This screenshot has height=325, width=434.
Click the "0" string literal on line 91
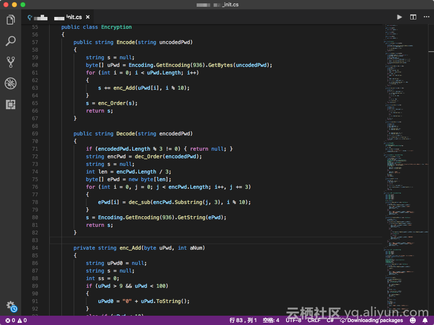[127, 301]
